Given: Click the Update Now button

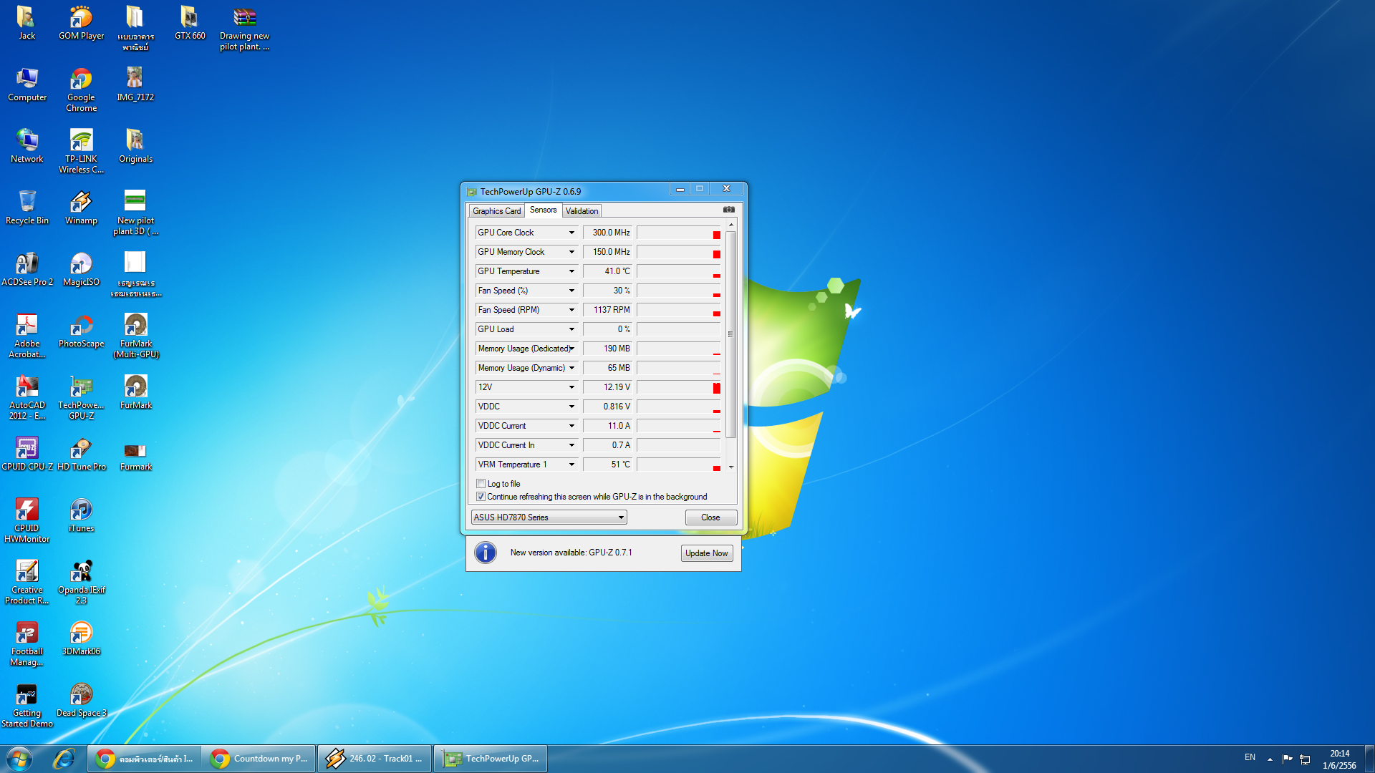Looking at the screenshot, I should coord(706,553).
